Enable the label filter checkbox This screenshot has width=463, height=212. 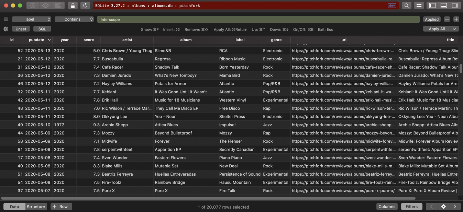[x=6, y=19]
